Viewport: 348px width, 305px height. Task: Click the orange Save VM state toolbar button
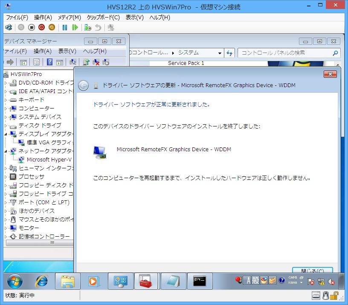point(52,27)
